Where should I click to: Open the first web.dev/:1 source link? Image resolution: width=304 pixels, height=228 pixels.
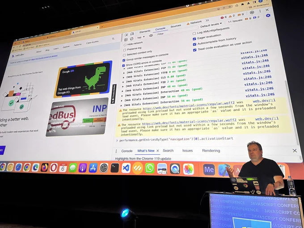click(x=264, y=101)
